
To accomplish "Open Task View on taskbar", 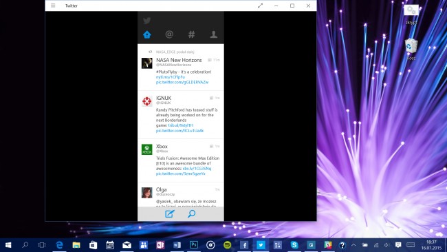I will coord(42,245).
